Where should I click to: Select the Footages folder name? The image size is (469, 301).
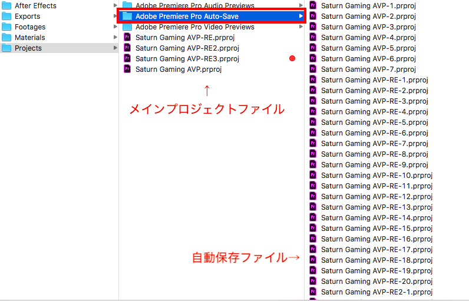coord(30,27)
